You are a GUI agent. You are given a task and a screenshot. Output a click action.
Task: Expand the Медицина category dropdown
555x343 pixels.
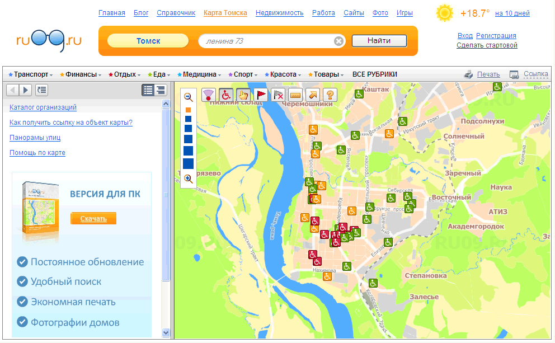pyautogui.click(x=200, y=74)
